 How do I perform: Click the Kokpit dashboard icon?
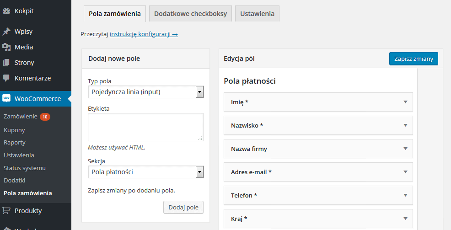pos(6,11)
